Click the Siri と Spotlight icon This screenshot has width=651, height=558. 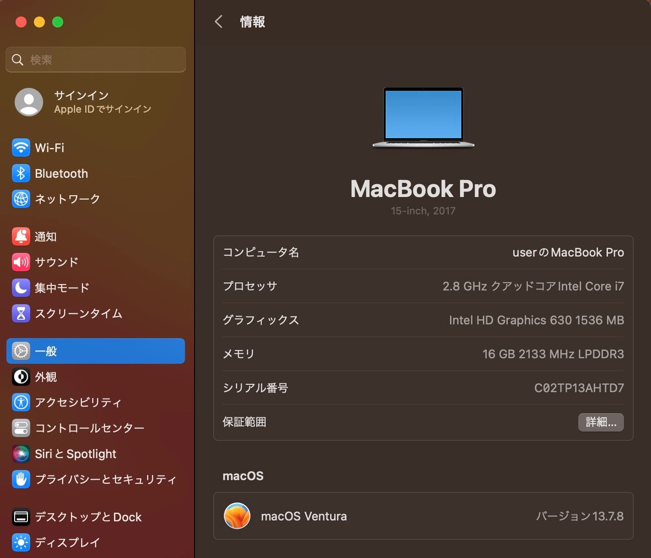[21, 454]
